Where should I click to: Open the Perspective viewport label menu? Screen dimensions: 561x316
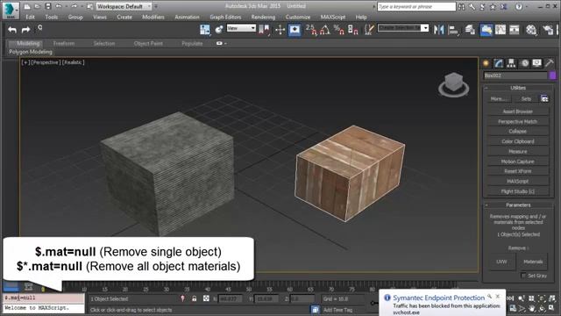[46, 62]
